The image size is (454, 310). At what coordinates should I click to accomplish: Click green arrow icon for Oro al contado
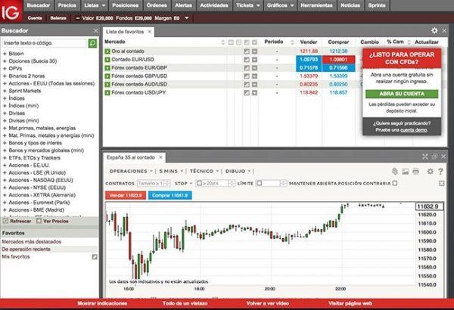pyautogui.click(x=107, y=51)
